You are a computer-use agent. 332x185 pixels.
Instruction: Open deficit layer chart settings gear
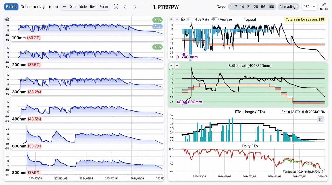click(7, 19)
